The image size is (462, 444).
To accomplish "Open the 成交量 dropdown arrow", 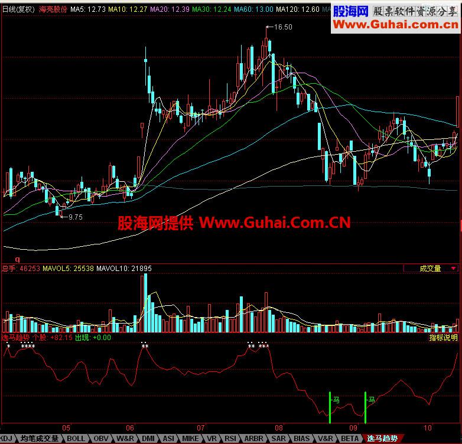I will 453,268.
